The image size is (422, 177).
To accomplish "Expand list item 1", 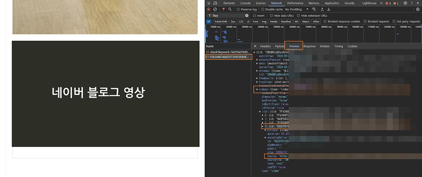I will [x=262, y=119].
